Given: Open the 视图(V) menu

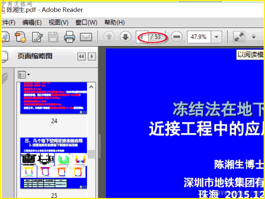Looking at the screenshot, I should [59, 22].
